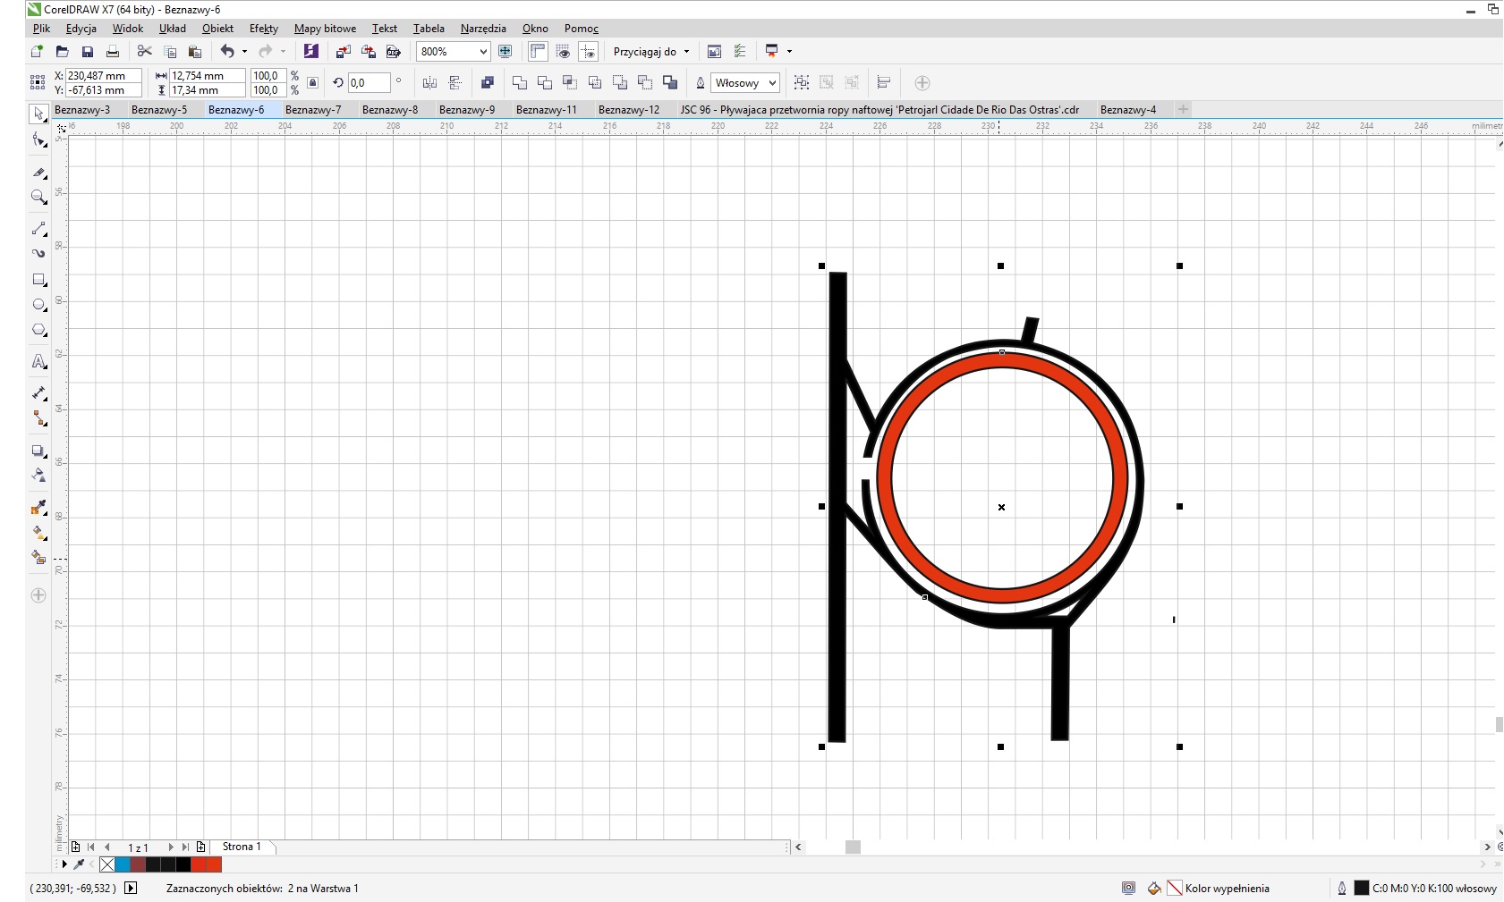The width and height of the screenshot is (1504, 902).
Task: Open the Włosowy outline width dropdown
Action: coord(772,83)
